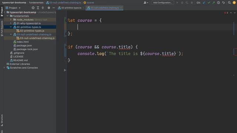Click red error stripe mark on scrollbar
Screen dimensions: 237x133
click(236, 52)
